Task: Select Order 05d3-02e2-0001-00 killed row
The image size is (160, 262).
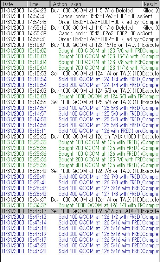Action: (x=80, y=22)
